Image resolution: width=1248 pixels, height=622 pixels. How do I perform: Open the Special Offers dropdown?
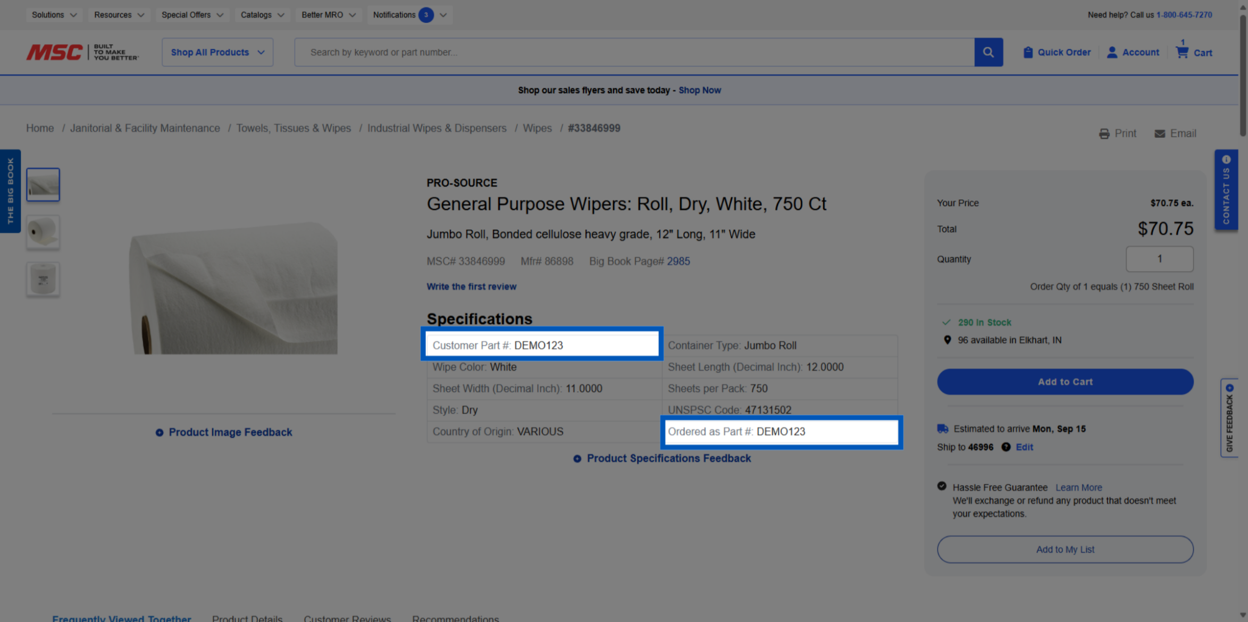click(x=192, y=15)
